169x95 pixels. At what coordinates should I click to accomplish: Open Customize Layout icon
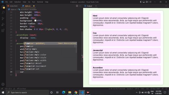(x=150, y=2)
